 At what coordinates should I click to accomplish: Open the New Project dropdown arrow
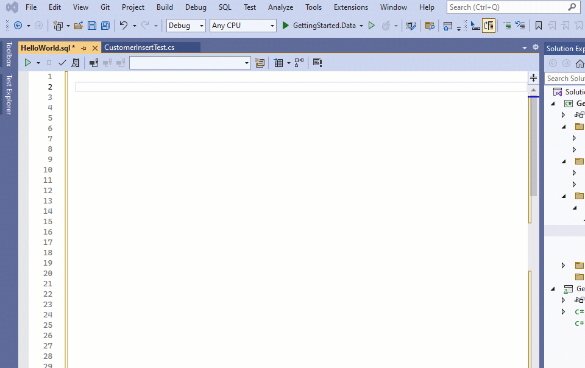tap(68, 26)
